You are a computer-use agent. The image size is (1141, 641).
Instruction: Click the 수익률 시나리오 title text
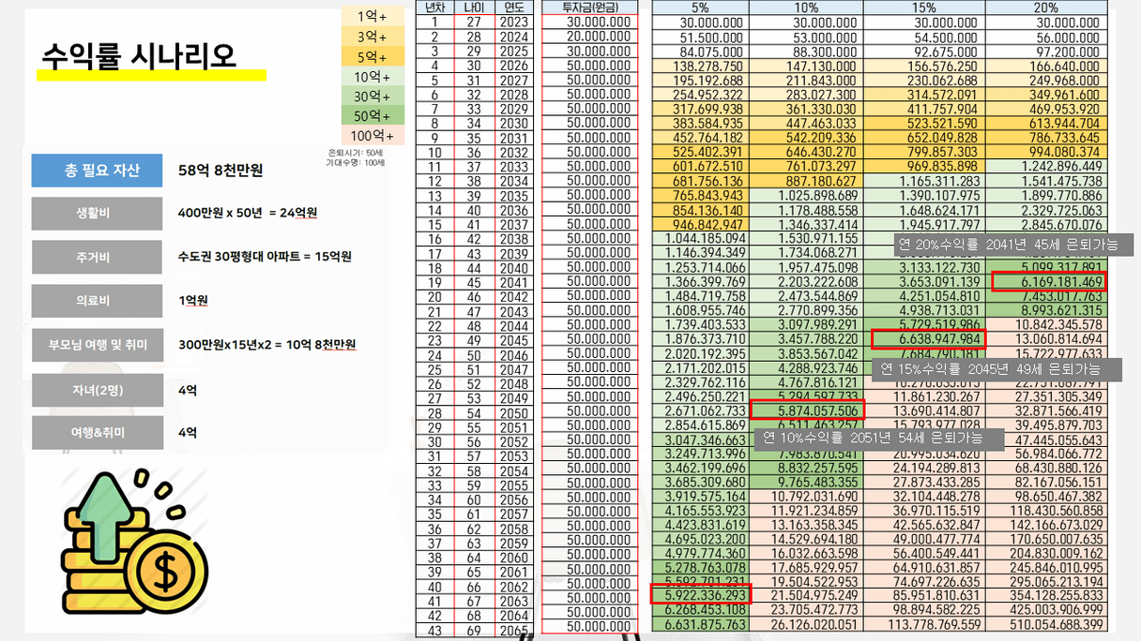tap(138, 55)
